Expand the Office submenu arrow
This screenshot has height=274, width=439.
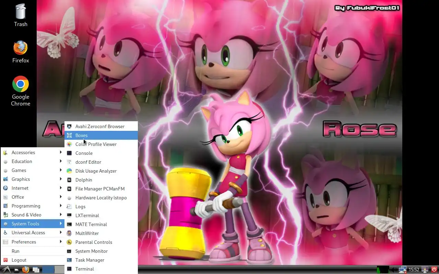[x=61, y=197]
